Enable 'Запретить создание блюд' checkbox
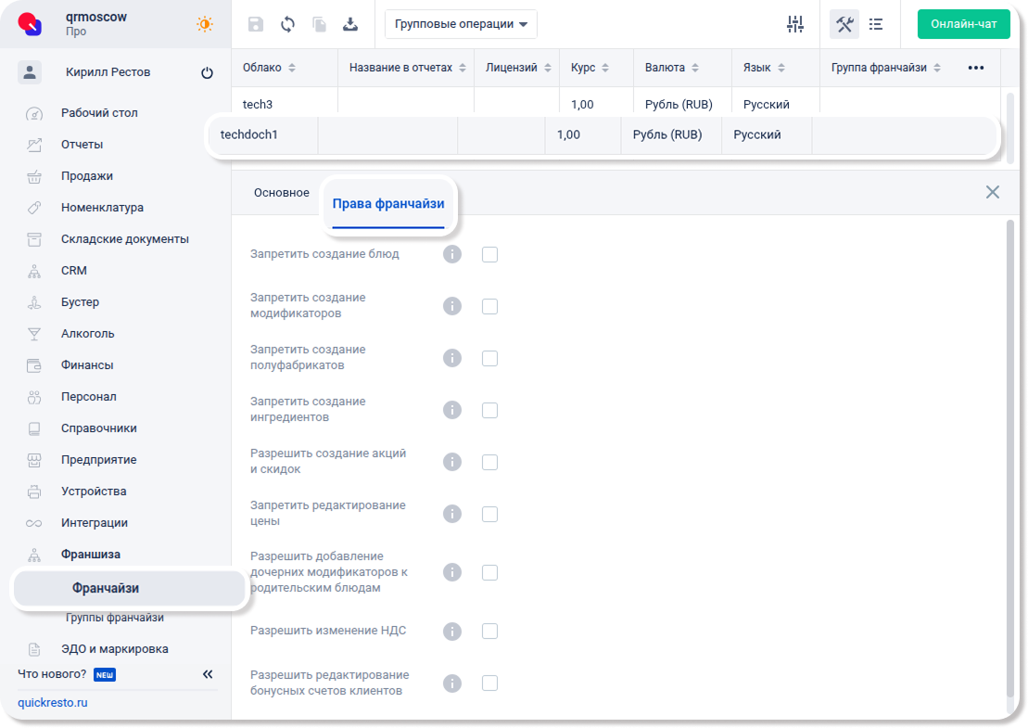The width and height of the screenshot is (1028, 728). click(490, 254)
